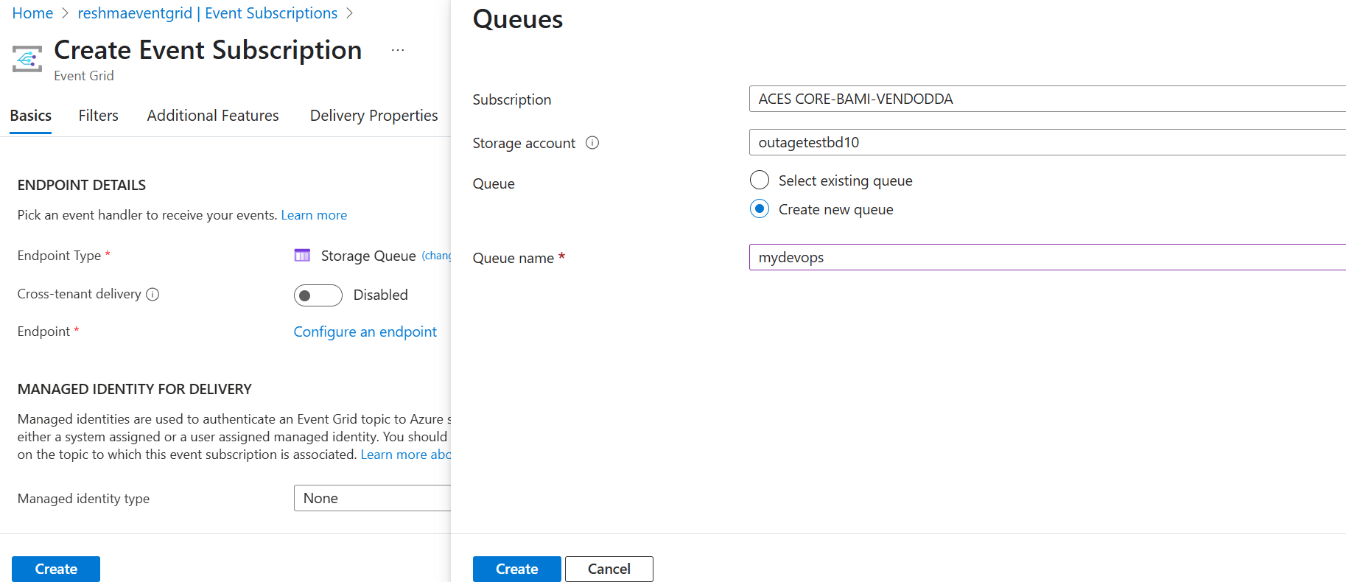Focus the Queue name input field
Screen dimensions: 1346x582
(x=1048, y=257)
